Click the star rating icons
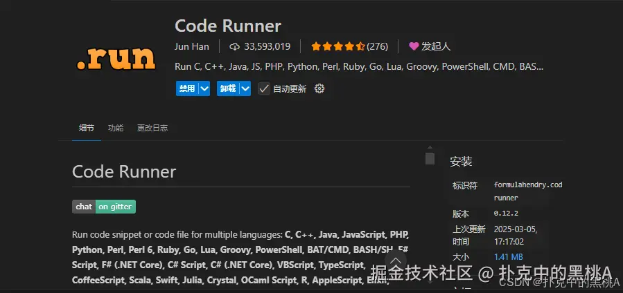The height and width of the screenshot is (293, 623). point(337,47)
